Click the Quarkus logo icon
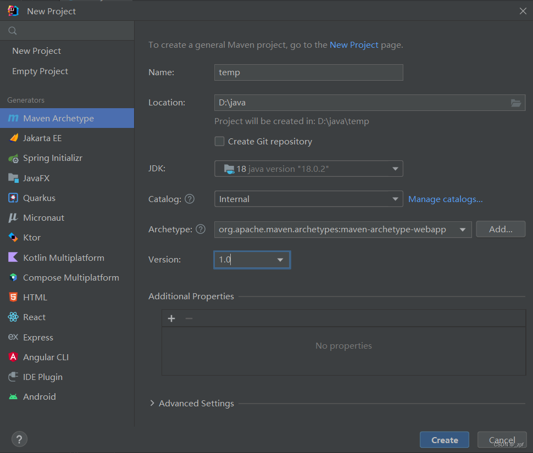The image size is (533, 453). click(x=13, y=198)
